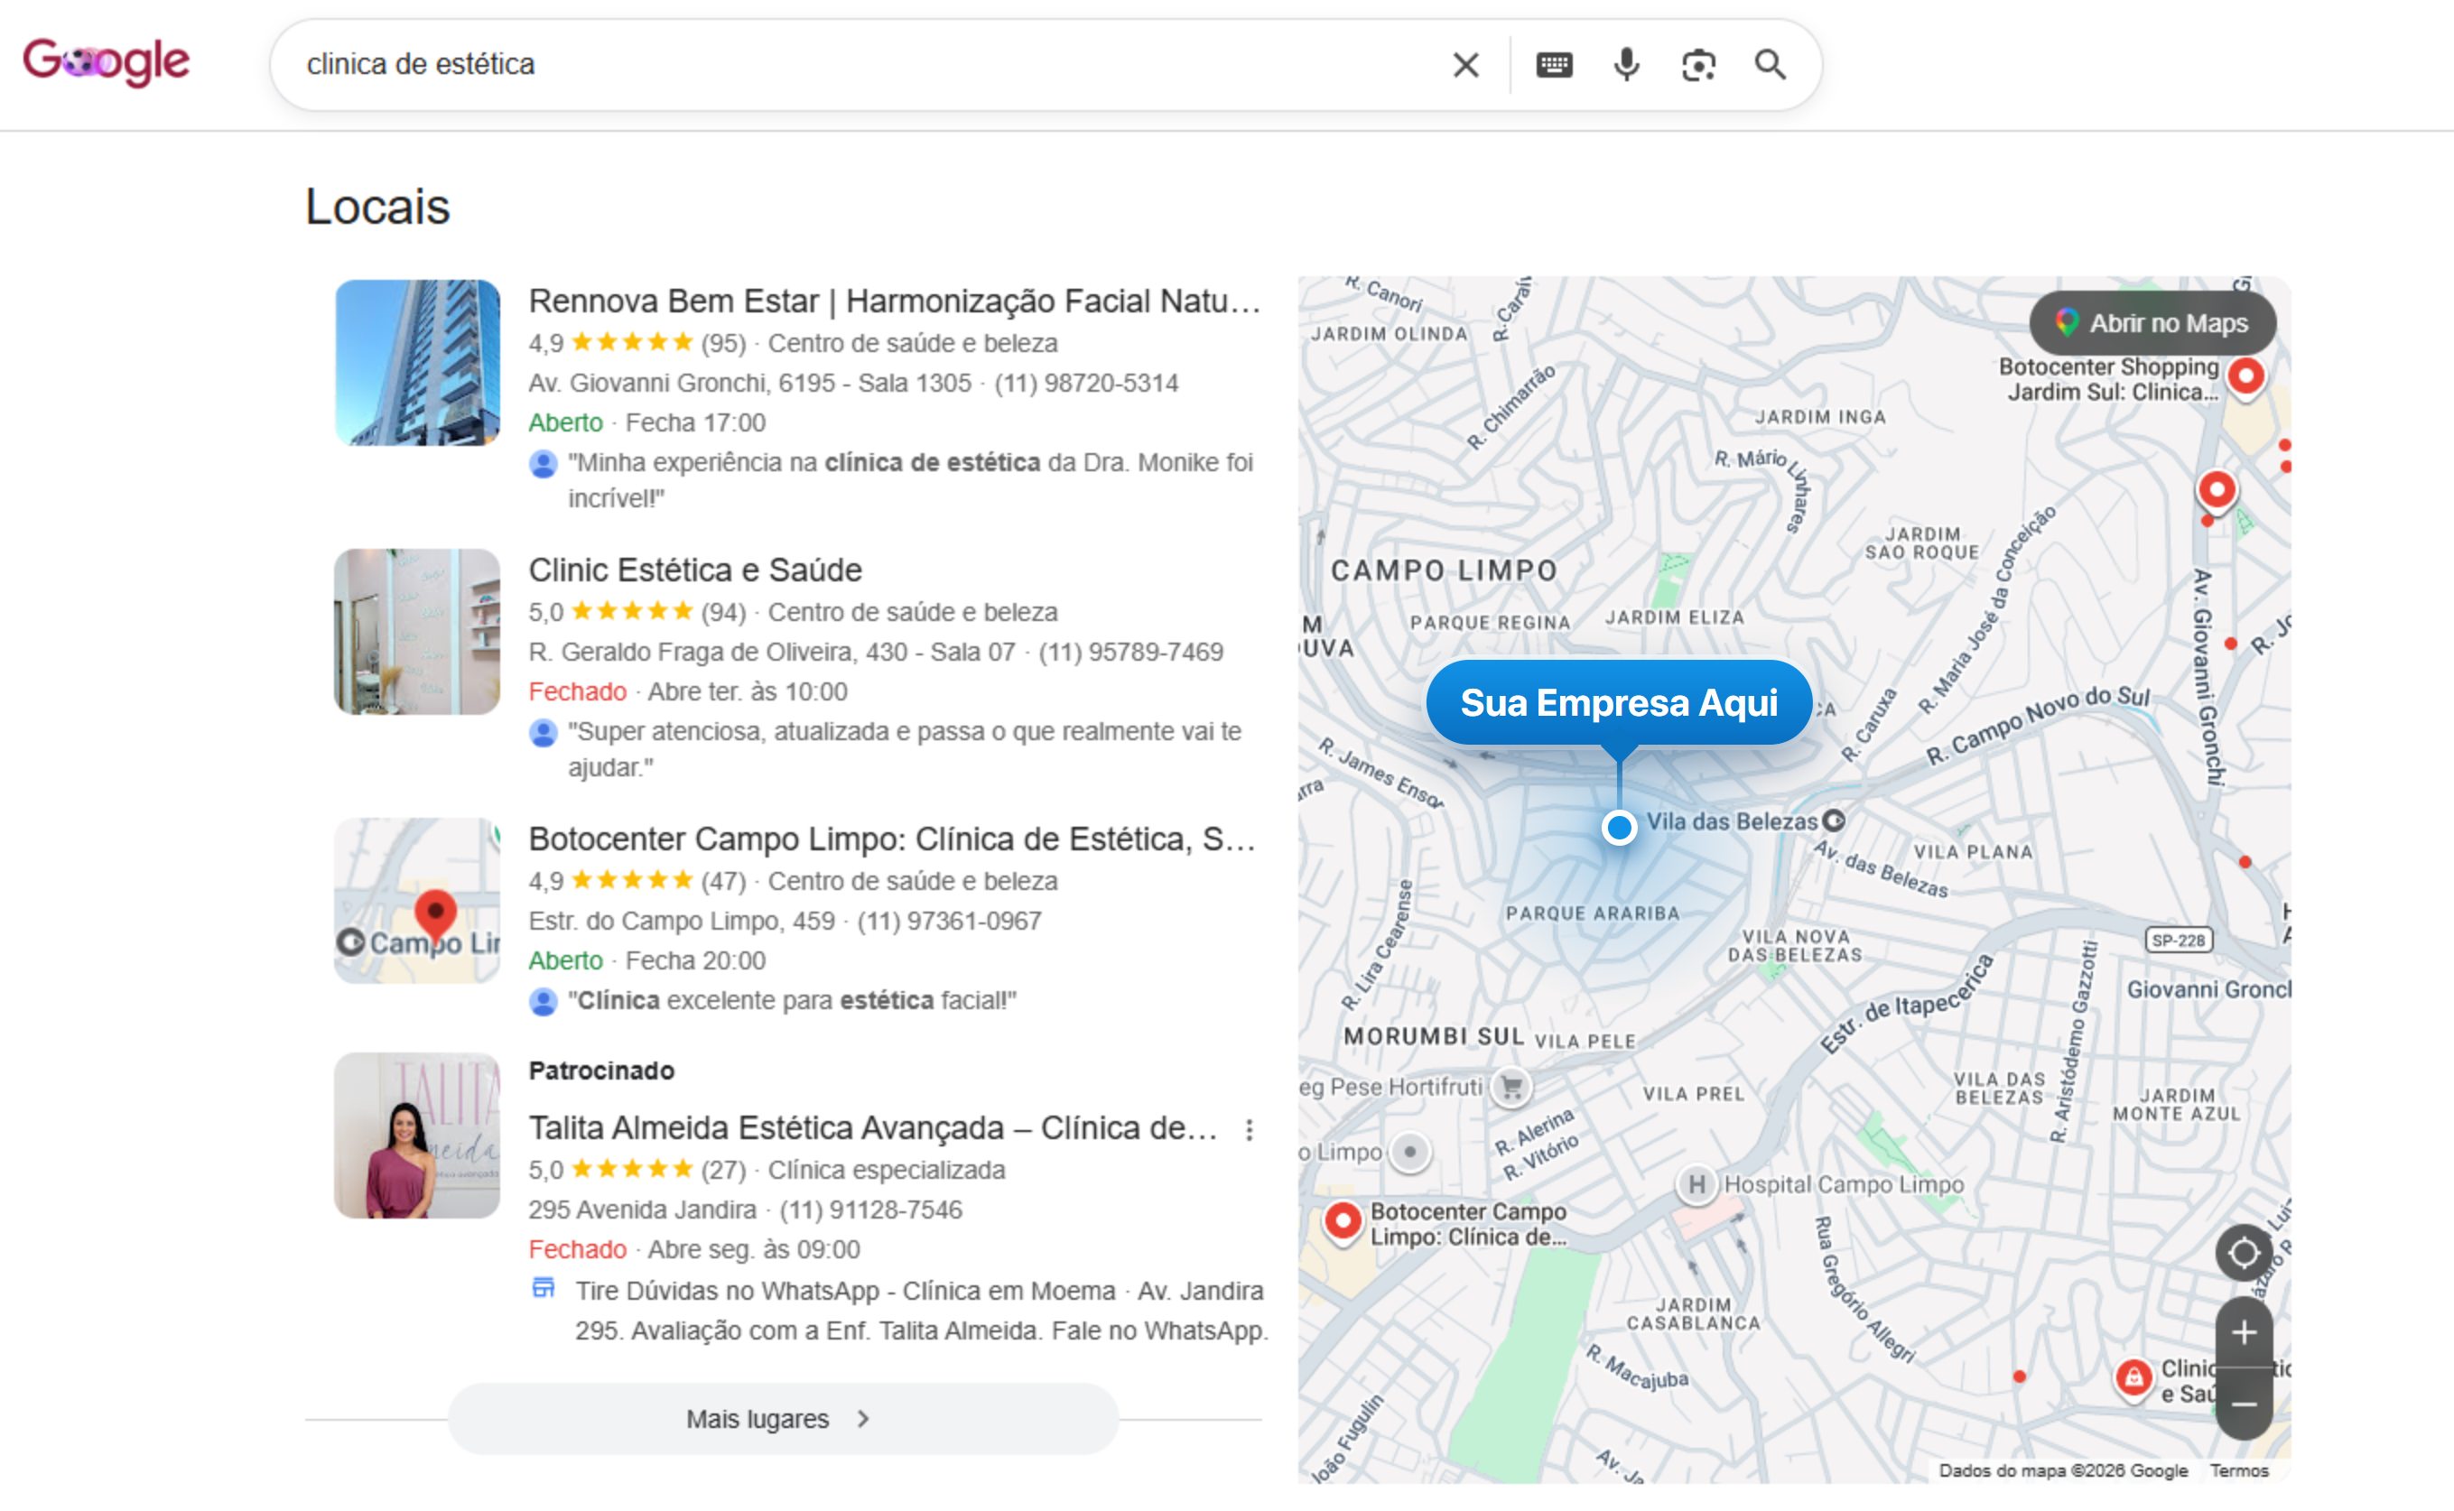Click the Locais section heading
2454x1511 pixels.
coord(377,207)
